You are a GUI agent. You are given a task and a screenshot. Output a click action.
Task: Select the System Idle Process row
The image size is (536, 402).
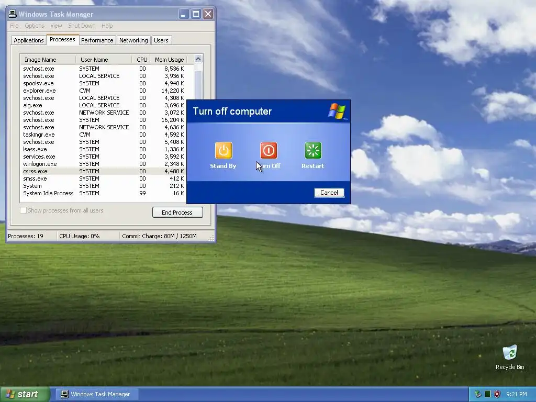(104, 194)
